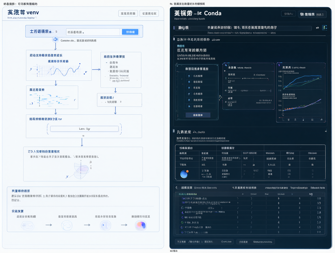
Task: Click the first outlined button in the venv header
Action: coord(128,14)
